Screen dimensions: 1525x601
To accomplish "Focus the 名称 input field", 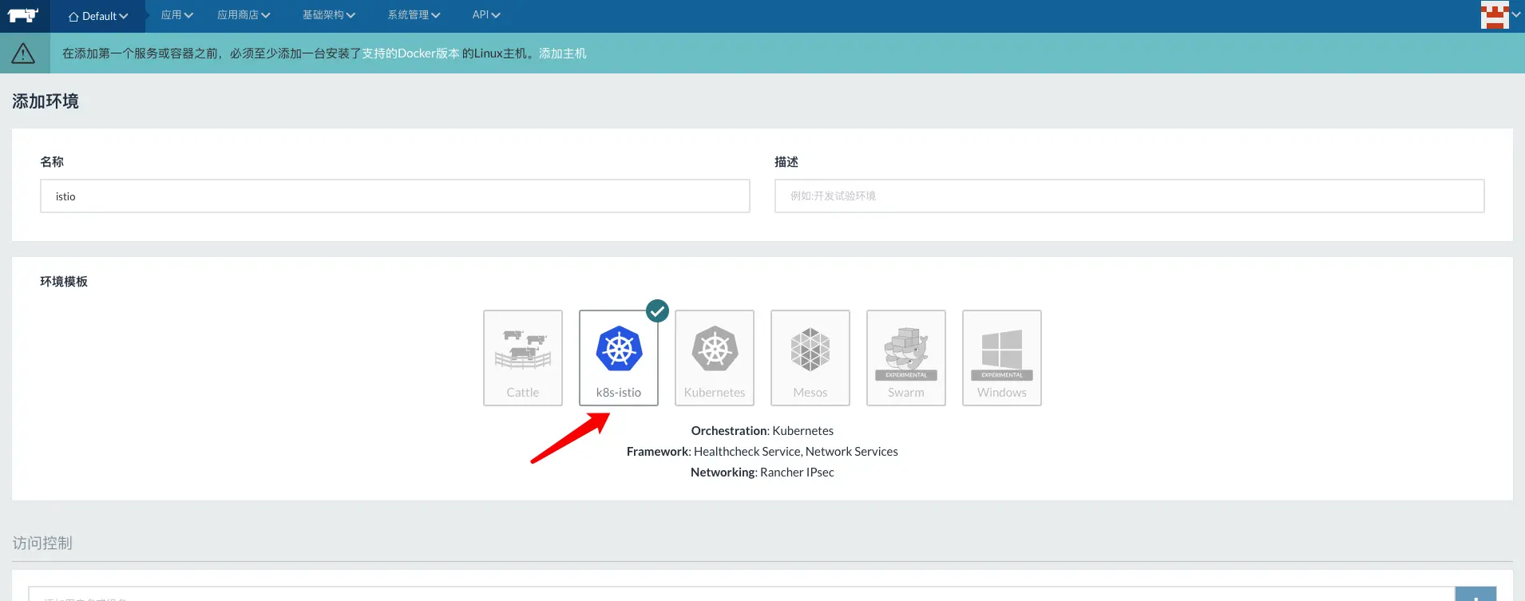I will click(395, 196).
